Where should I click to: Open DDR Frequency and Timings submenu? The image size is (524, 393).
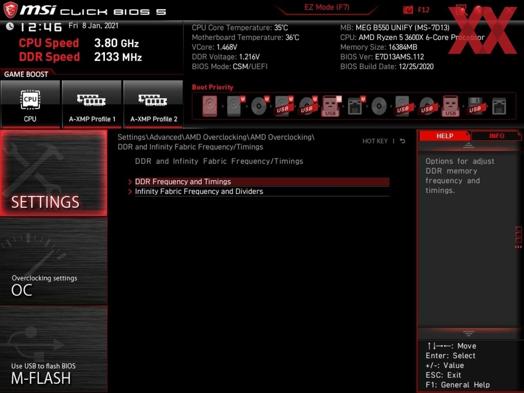pos(262,182)
